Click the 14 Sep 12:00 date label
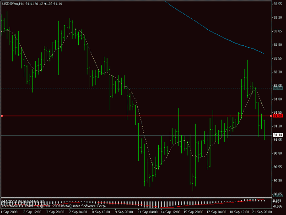The height and width of the screenshot is (215, 286). pyautogui.click(x=171, y=212)
